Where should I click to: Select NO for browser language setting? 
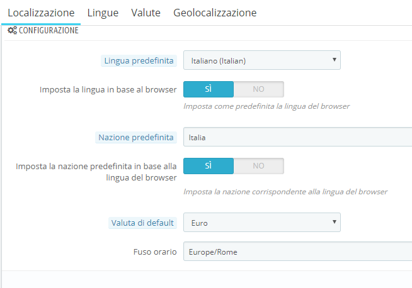pyautogui.click(x=258, y=89)
